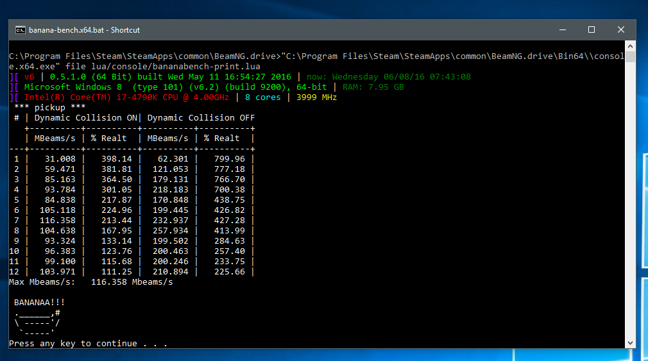Minimize the banana-bench console window
This screenshot has width=648, height=361.
(563, 29)
